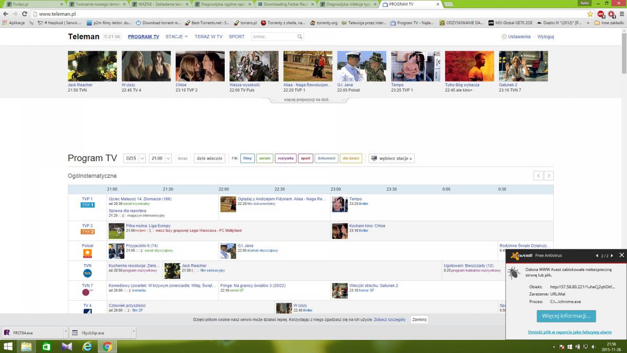Open the Adblock Plus extension icon
The image size is (627, 353).
[x=601, y=14]
